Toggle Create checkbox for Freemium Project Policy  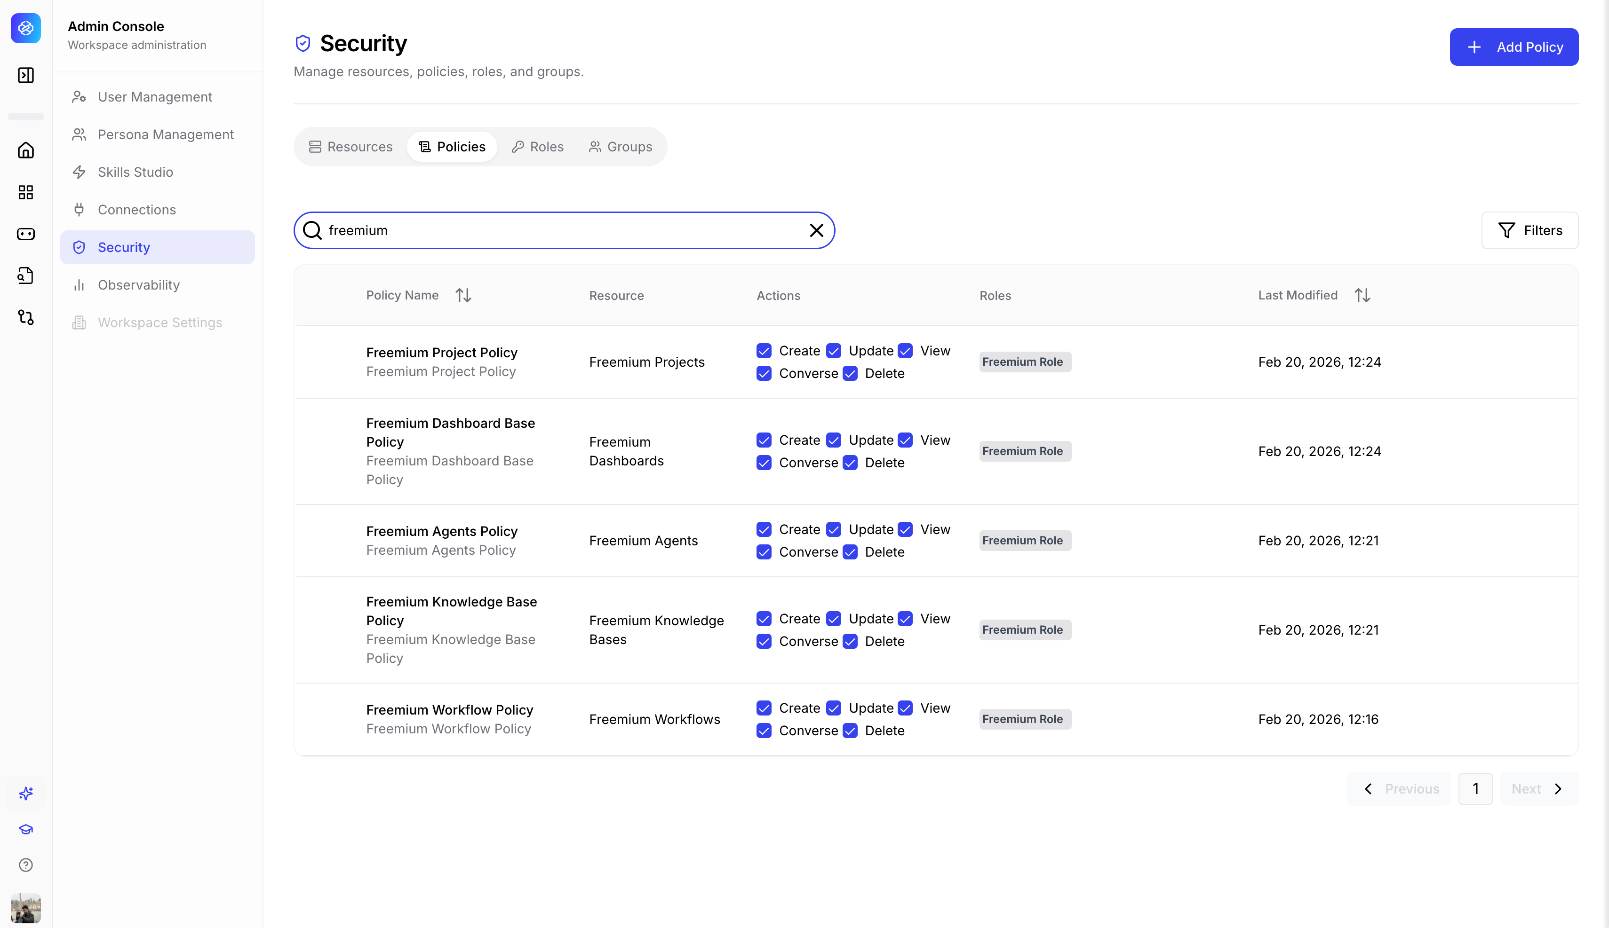click(764, 351)
